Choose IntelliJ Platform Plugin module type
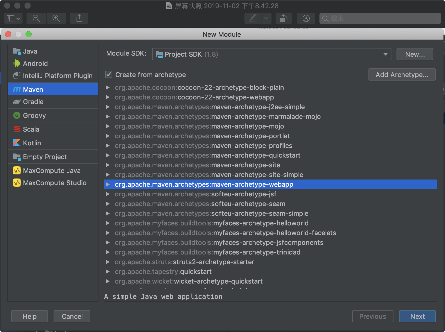This screenshot has width=445, height=332. [53, 76]
